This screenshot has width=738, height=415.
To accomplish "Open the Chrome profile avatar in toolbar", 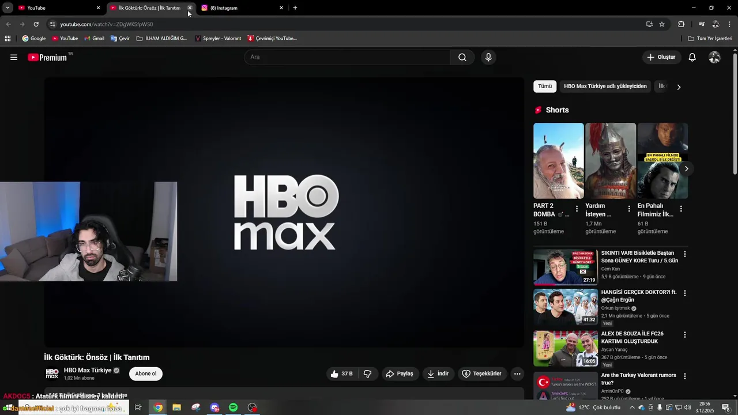I will click(716, 24).
